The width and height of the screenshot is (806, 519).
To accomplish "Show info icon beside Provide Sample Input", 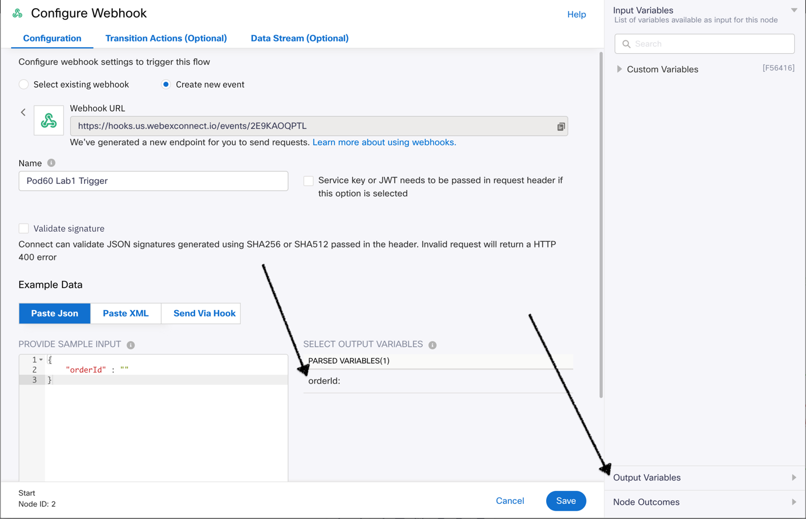I will click(131, 345).
